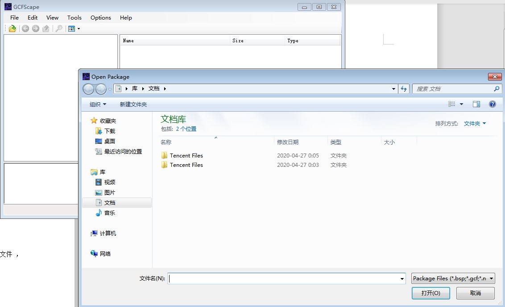The width and height of the screenshot is (505, 307).
Task: Sort by the 类型 column header
Action: pos(354,142)
